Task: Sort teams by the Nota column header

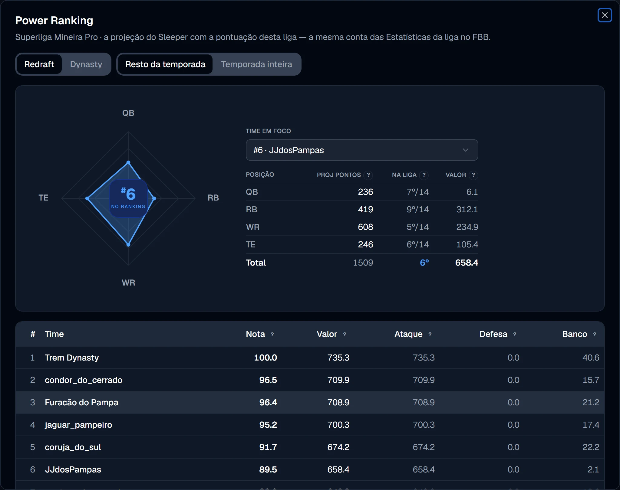Action: (x=255, y=334)
